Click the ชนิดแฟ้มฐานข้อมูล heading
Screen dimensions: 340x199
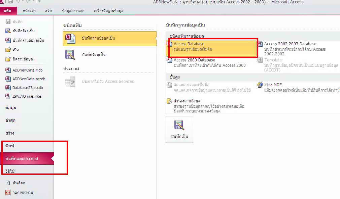tap(187, 36)
